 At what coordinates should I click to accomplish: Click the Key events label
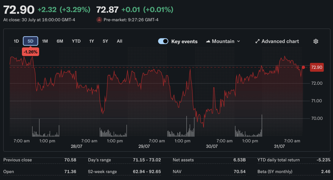tap(184, 41)
